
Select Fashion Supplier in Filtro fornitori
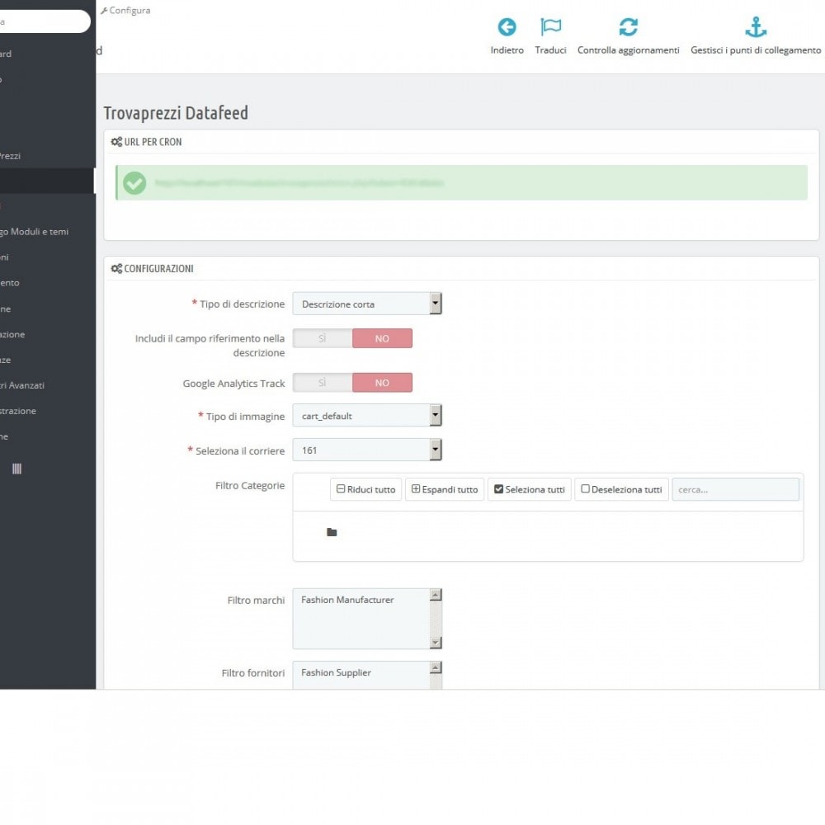tap(336, 672)
